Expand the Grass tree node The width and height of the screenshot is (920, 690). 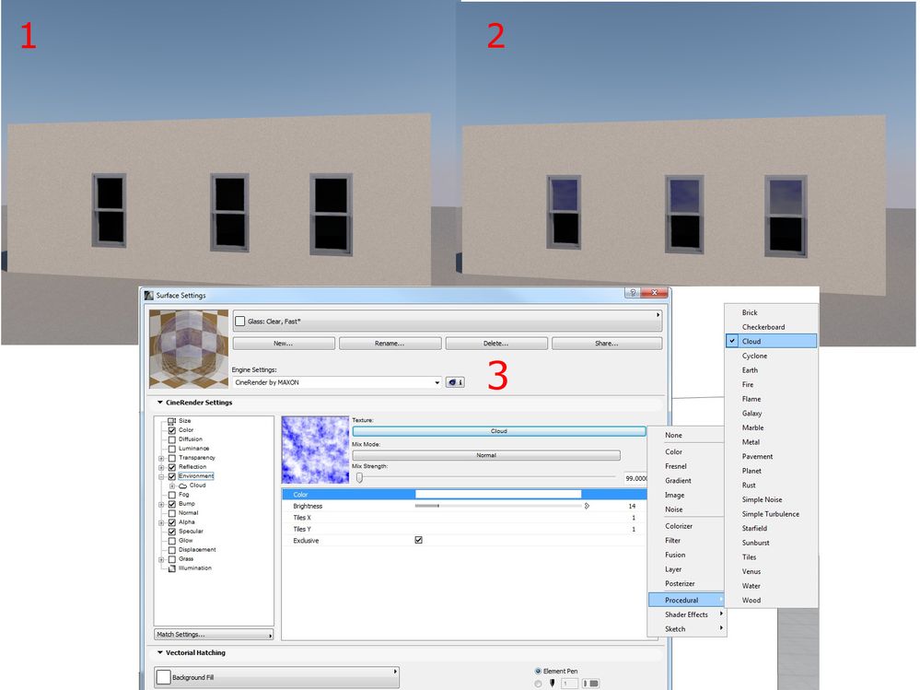pos(161,560)
